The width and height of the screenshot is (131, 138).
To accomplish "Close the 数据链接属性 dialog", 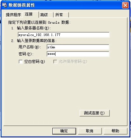I will 125,5.
